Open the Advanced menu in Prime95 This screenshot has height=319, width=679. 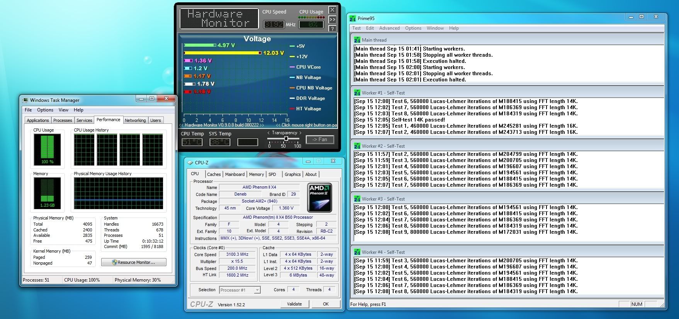389,28
